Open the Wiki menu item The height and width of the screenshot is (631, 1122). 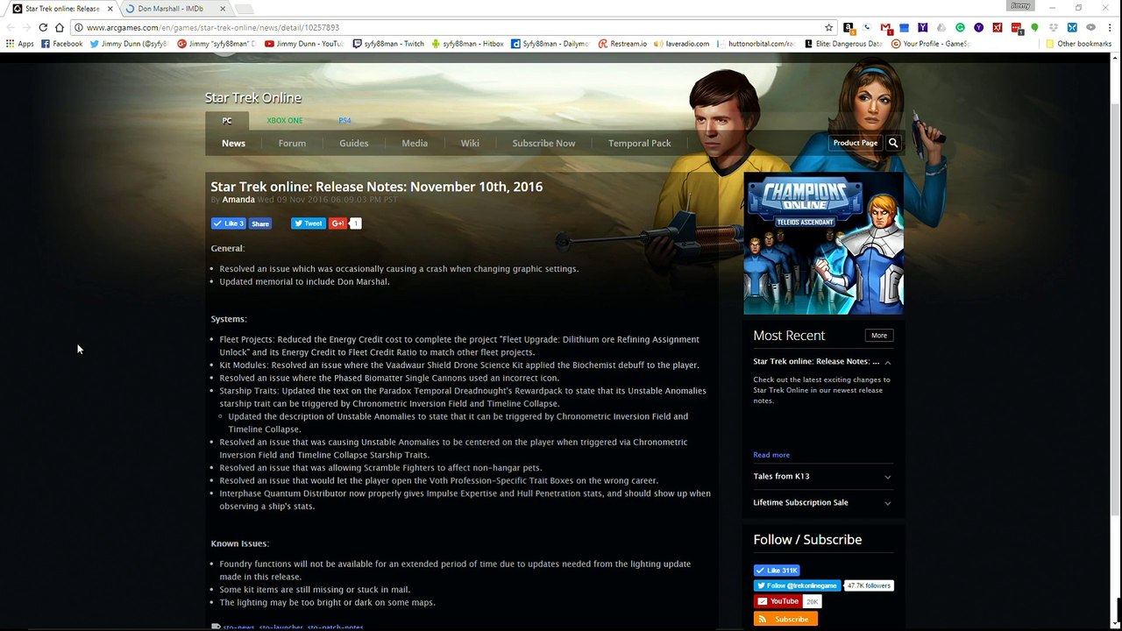(470, 143)
